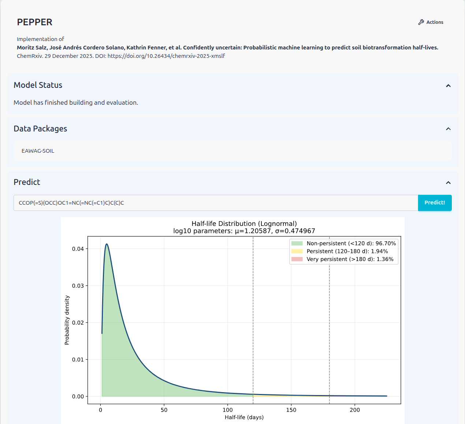
Task: Click the Half-life Distribution chart title
Action: pyautogui.click(x=244, y=224)
